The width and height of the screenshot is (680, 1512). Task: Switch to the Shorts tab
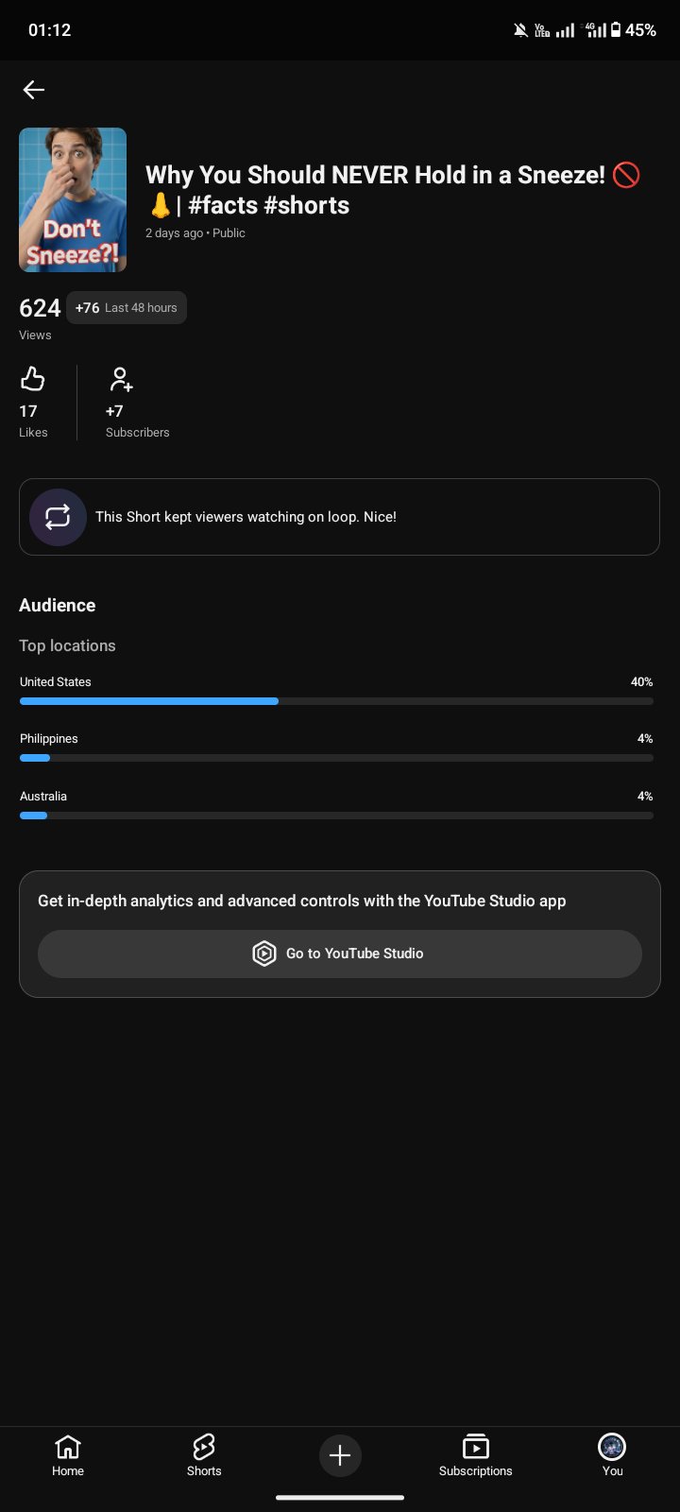click(204, 1455)
